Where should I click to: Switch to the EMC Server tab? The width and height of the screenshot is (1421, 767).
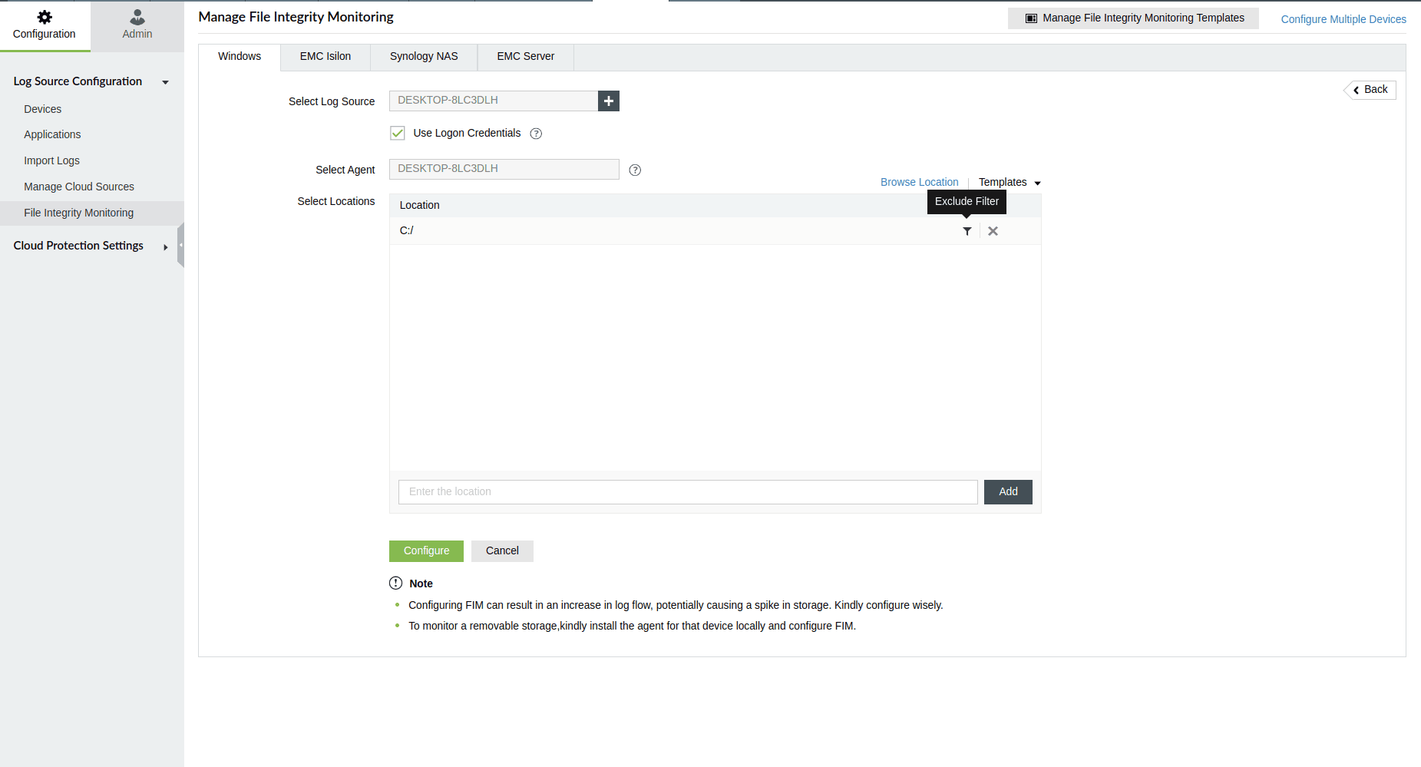pos(526,57)
